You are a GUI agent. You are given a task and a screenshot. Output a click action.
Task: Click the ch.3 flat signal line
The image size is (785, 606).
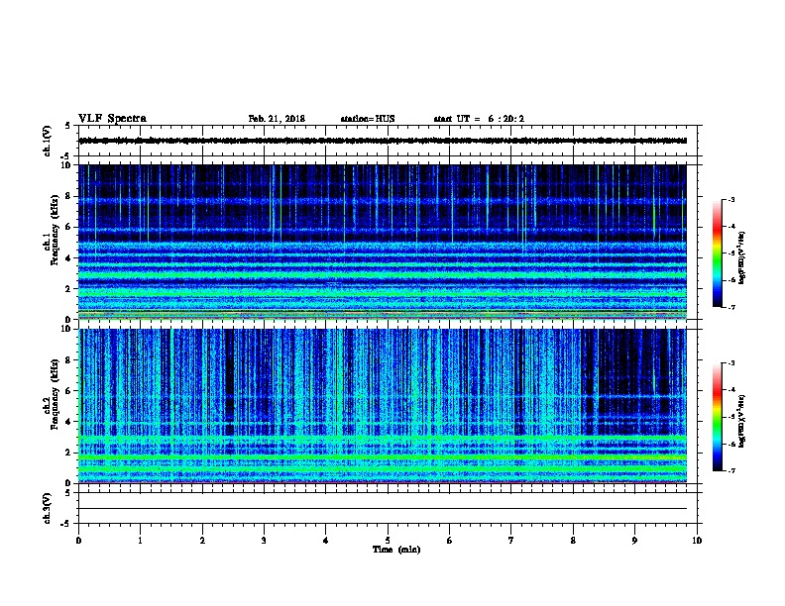click(383, 509)
